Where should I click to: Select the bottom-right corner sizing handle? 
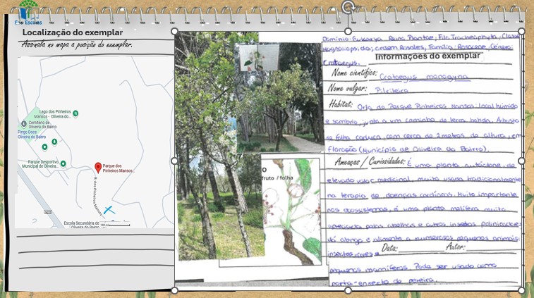coord(521,290)
